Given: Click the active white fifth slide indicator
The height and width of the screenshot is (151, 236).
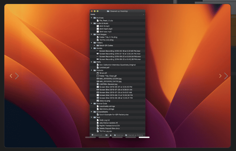Looking at the screenshot, I should tap(144, 137).
